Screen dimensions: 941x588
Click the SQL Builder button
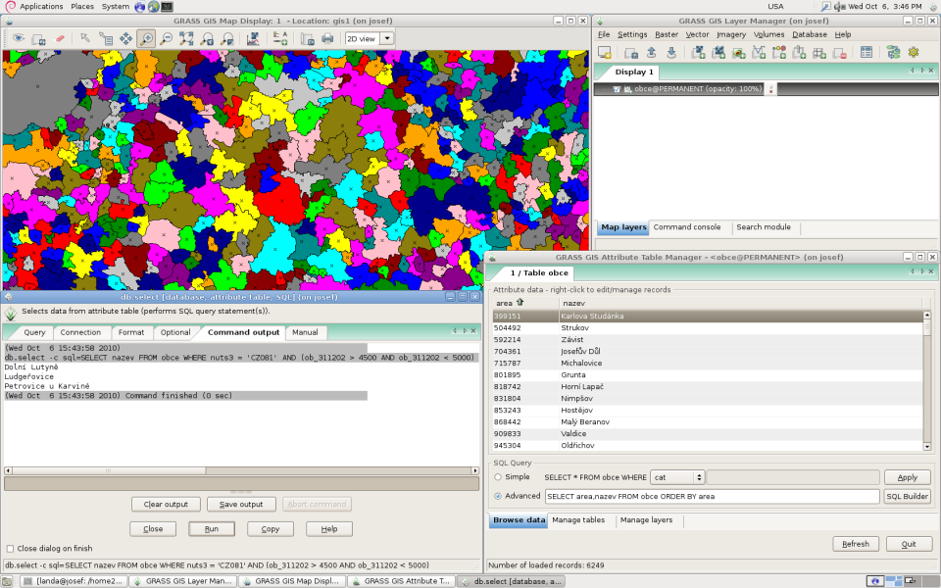[x=908, y=496]
